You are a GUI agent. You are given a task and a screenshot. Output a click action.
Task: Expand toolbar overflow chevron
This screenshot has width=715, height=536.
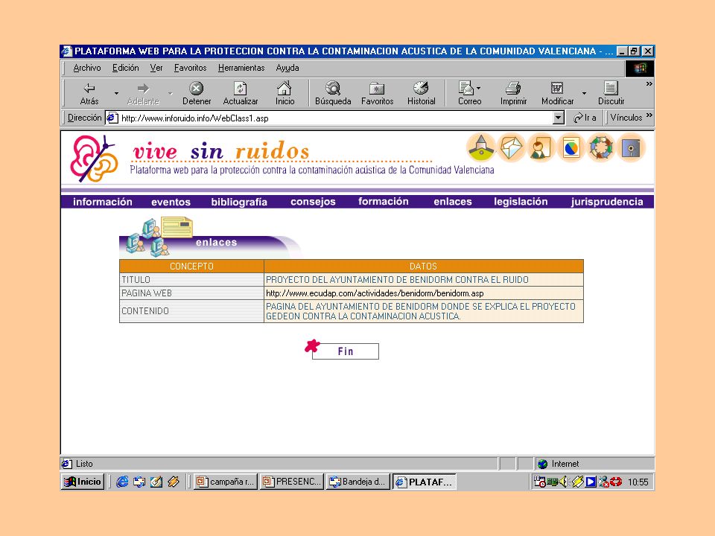[x=649, y=84]
